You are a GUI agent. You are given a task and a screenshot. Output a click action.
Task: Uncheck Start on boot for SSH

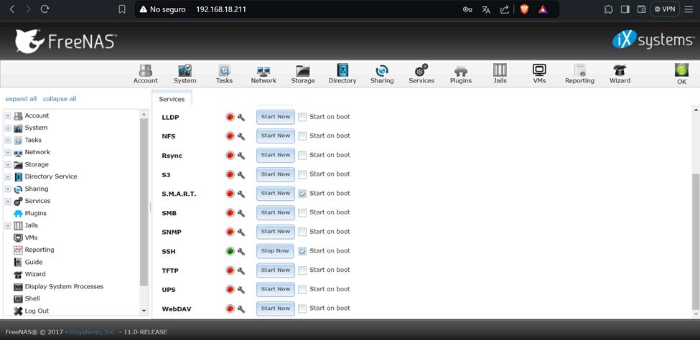302,251
